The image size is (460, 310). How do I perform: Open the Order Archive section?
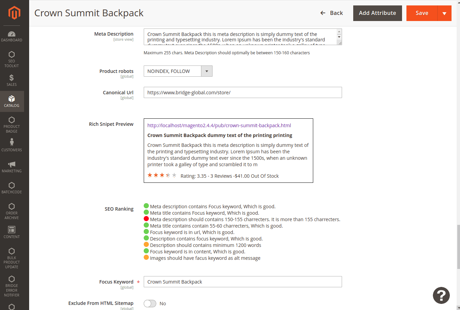pyautogui.click(x=12, y=210)
